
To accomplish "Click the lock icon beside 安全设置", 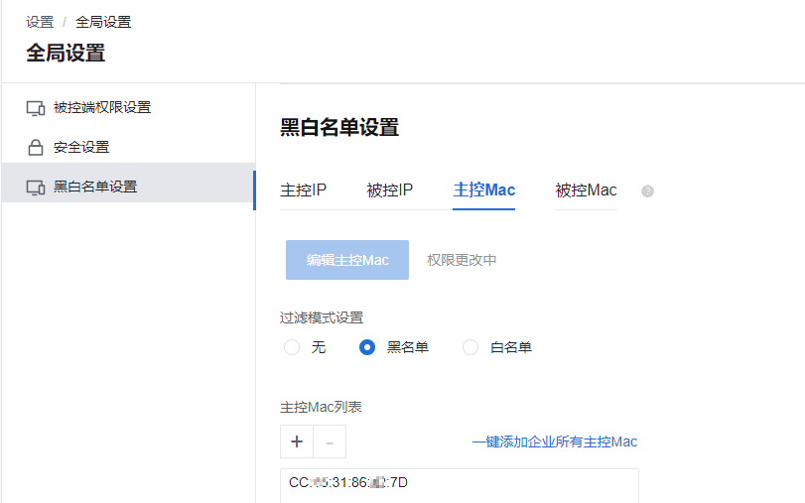I will click(36, 147).
